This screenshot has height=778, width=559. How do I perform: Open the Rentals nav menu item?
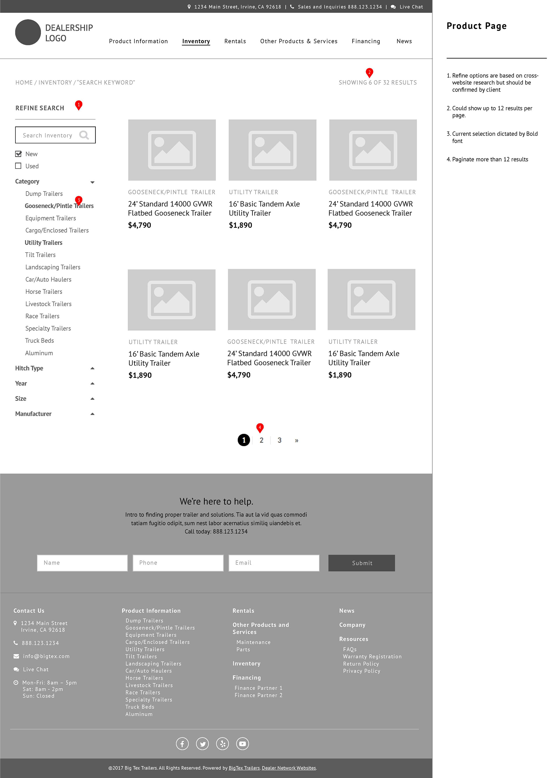pyautogui.click(x=235, y=41)
